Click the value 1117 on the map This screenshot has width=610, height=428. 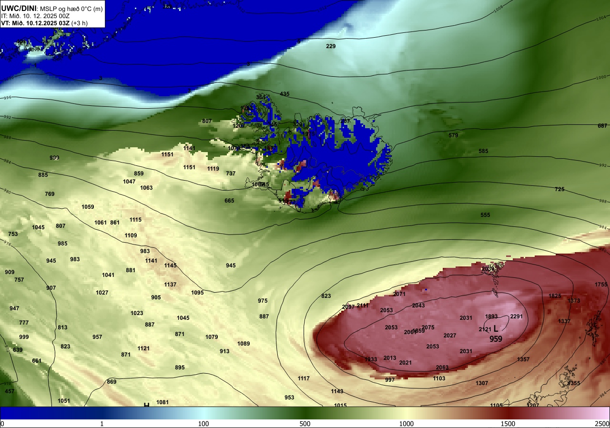304,378
